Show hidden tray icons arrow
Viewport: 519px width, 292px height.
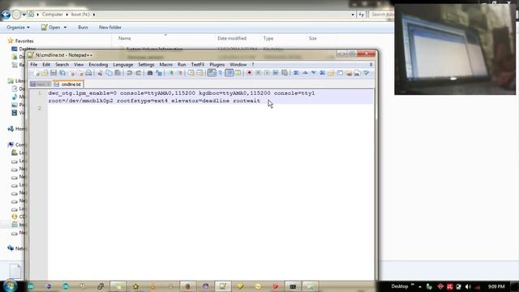click(420, 286)
